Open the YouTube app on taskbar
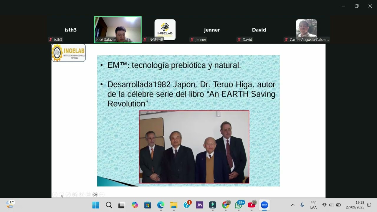377x212 pixels. tap(252, 205)
